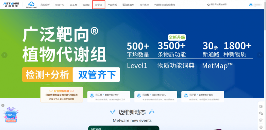Click the user avatar logo at top right
The image size is (266, 130).
pyautogui.click(x=251, y=4)
